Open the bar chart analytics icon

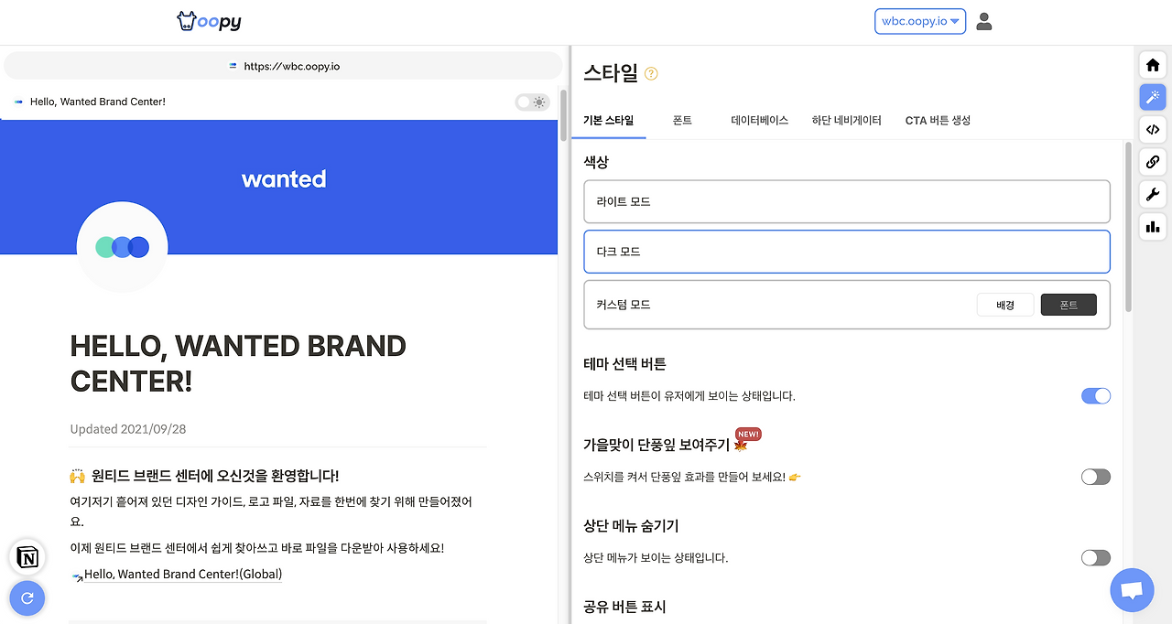[x=1153, y=226]
